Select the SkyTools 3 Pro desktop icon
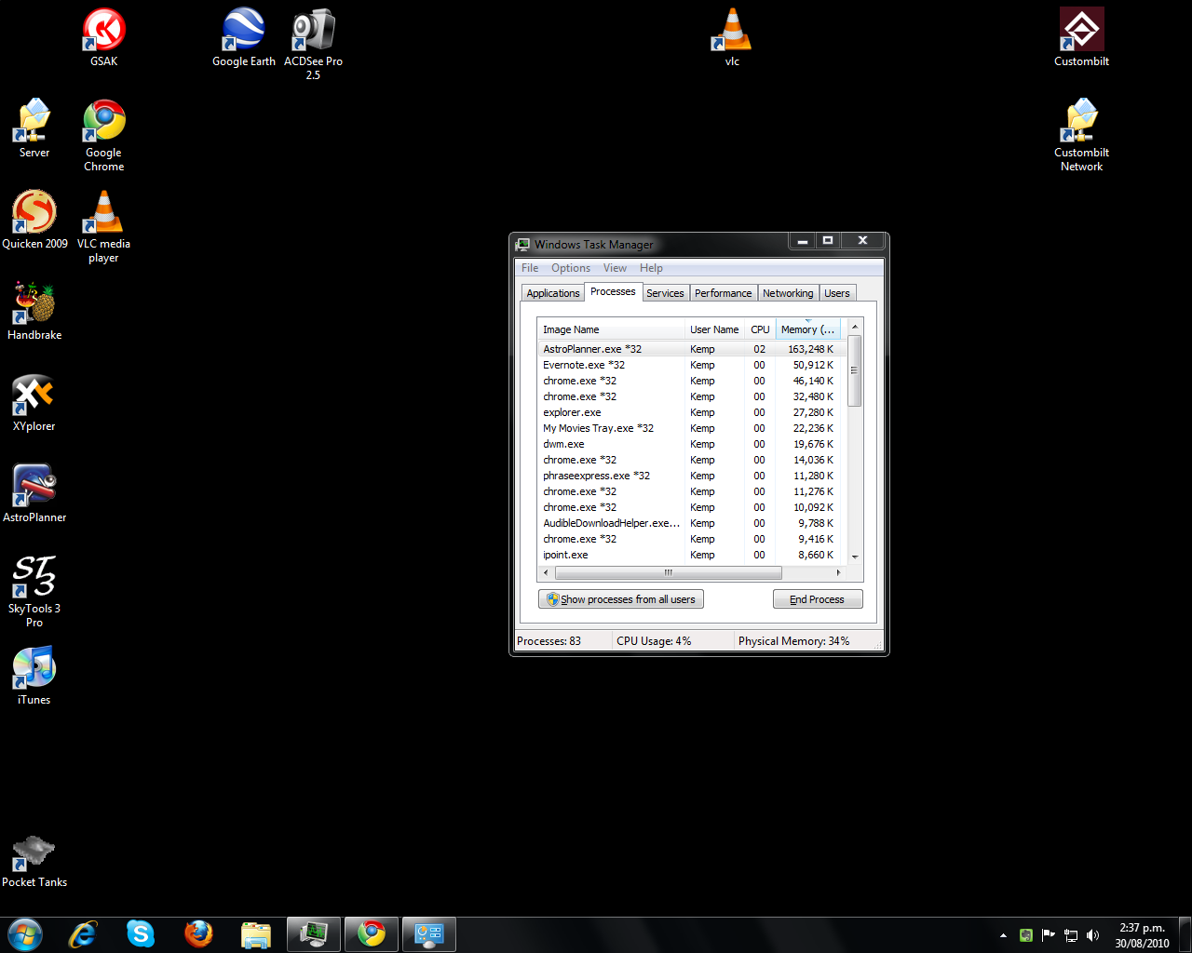1192x953 pixels. click(x=34, y=591)
